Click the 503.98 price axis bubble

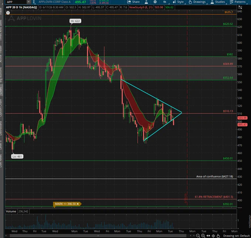click(x=242, y=118)
